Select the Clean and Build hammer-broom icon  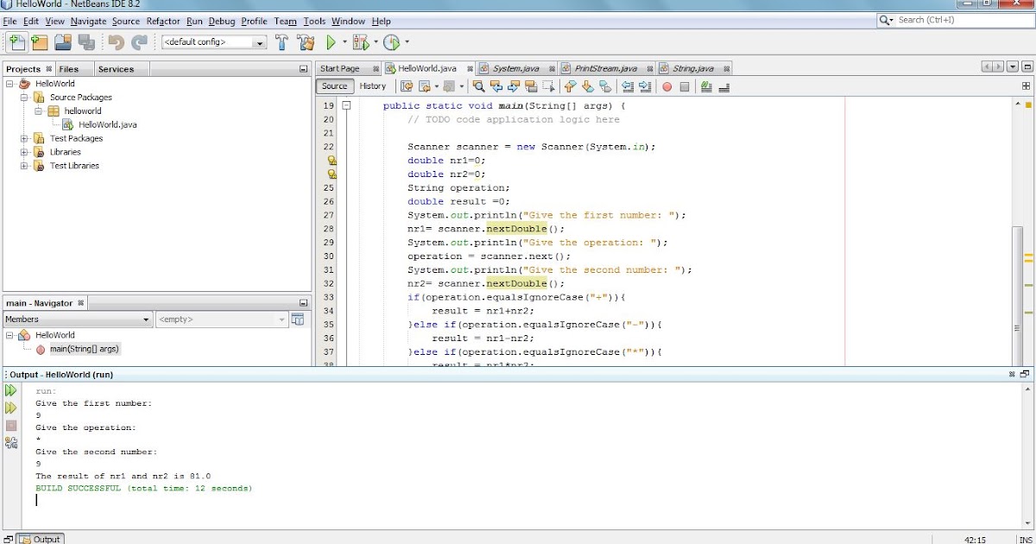305,41
